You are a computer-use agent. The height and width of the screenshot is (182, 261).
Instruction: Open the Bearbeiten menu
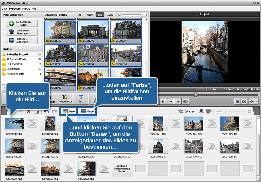click(15, 8)
